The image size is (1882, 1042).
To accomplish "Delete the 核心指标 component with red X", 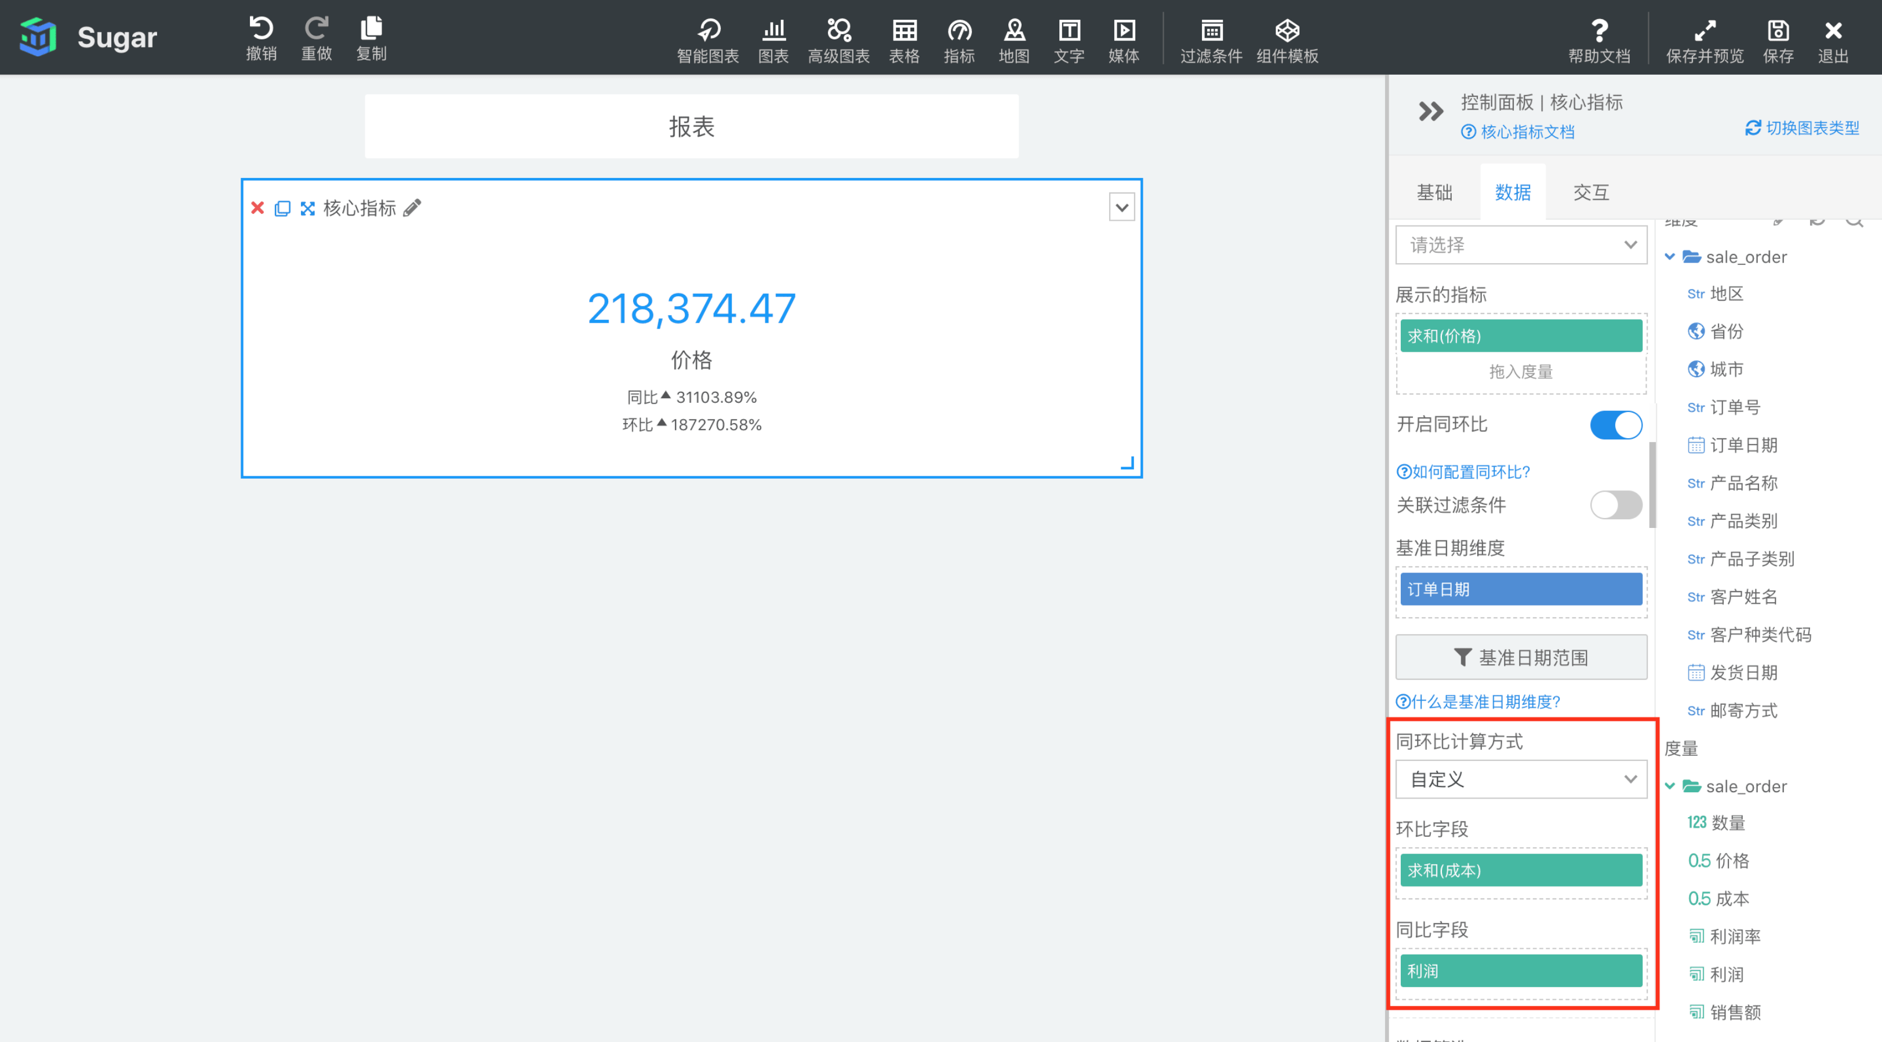I will coord(257,208).
